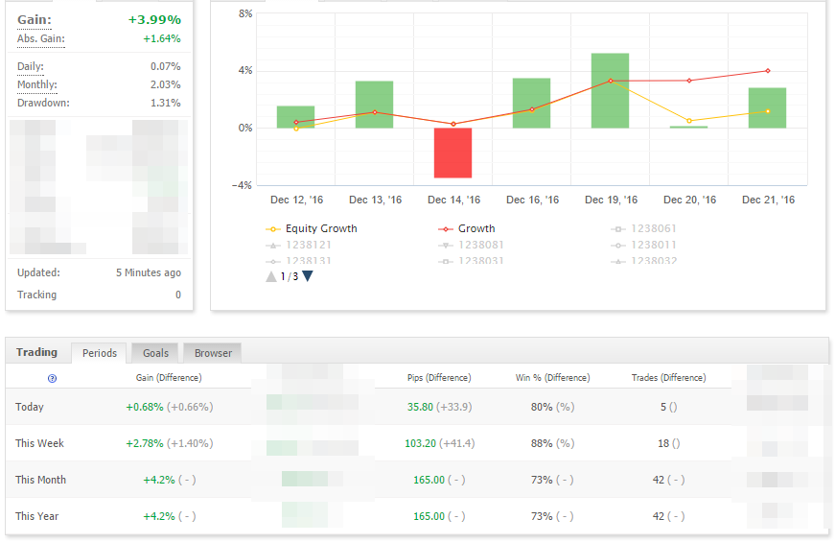This screenshot has height=543, width=835.
Task: Click the green Dec 12 gain bar
Action: tap(295, 117)
